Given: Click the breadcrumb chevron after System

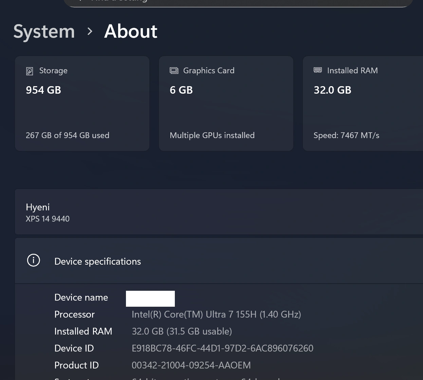Looking at the screenshot, I should click(x=90, y=32).
